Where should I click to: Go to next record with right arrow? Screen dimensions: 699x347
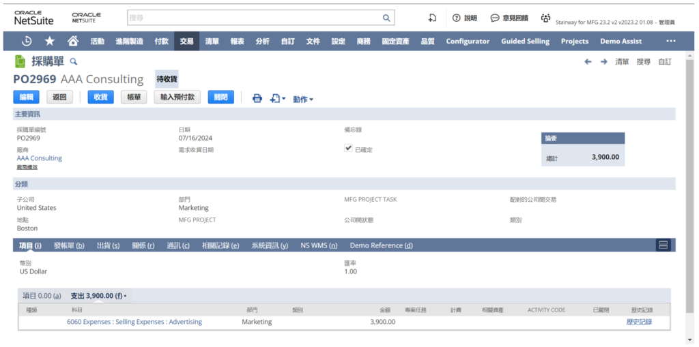pyautogui.click(x=603, y=61)
